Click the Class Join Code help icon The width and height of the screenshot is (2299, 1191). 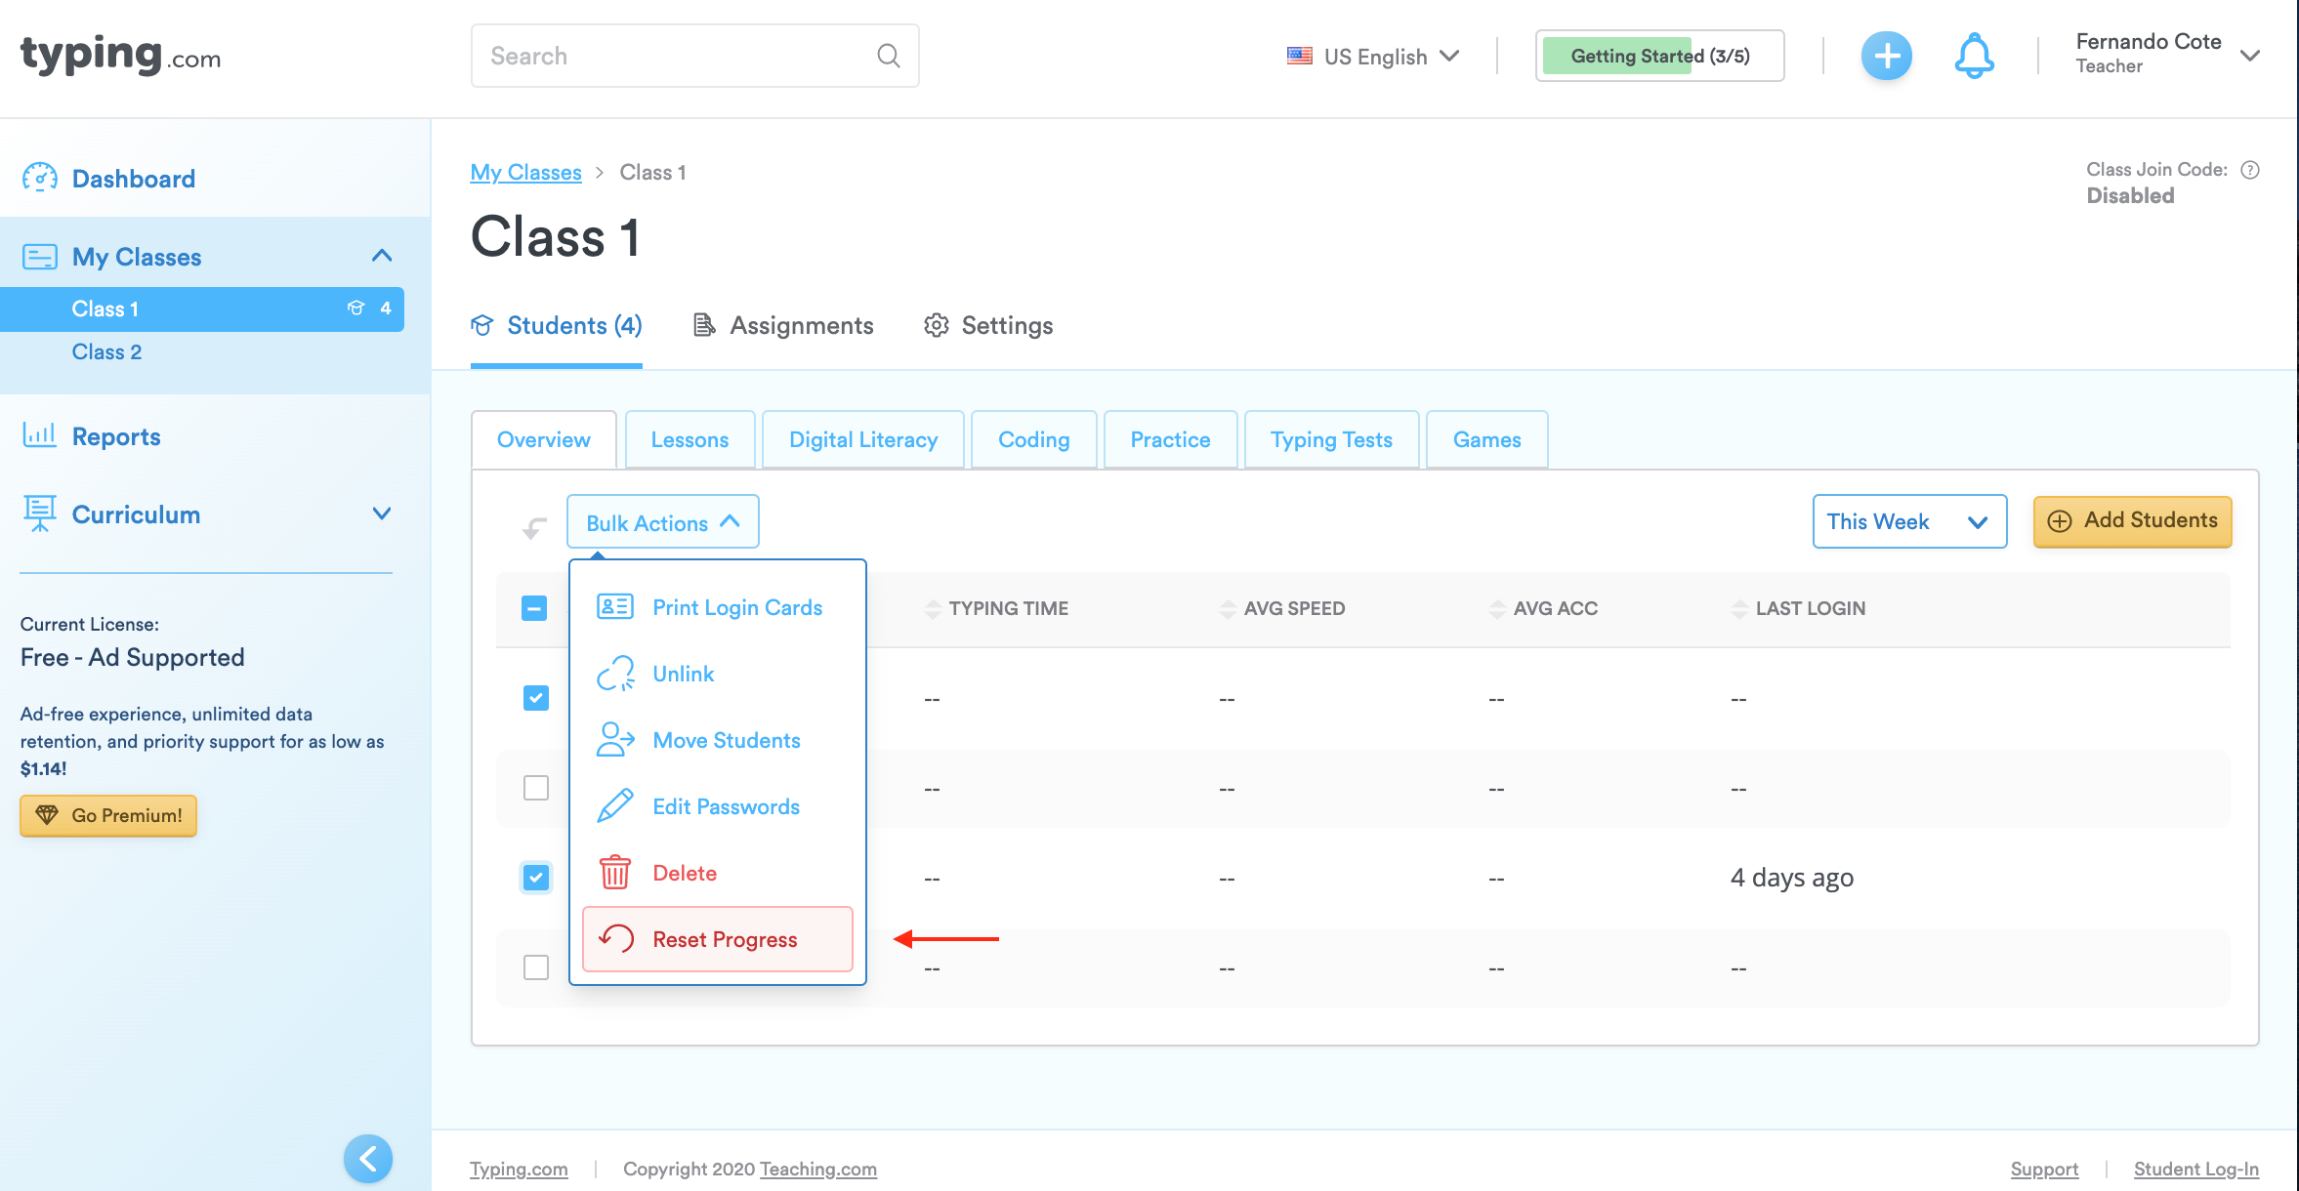2250,170
